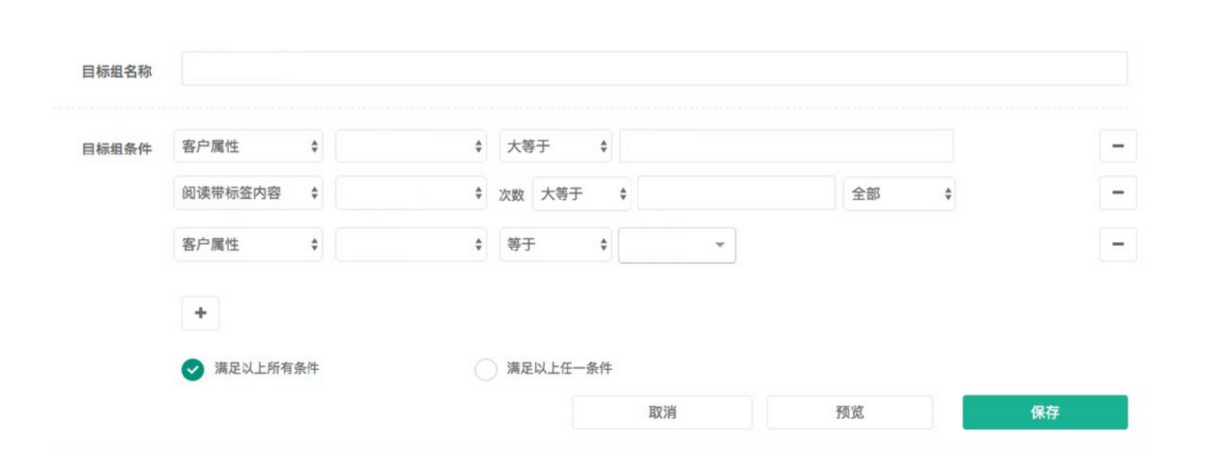Image resolution: width=1218 pixels, height=474 pixels.
Task: Select 满足以上所有条件 radio option
Action: (x=192, y=370)
